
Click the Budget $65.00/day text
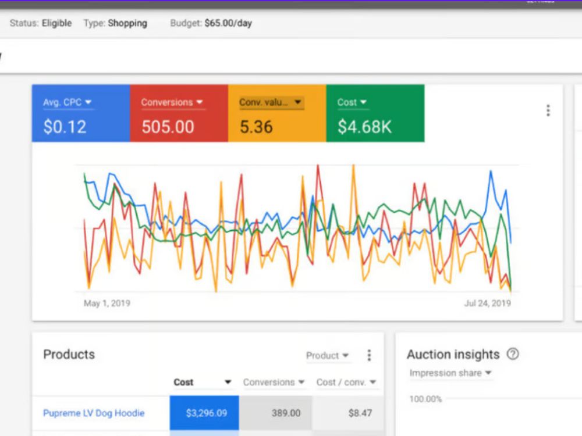(211, 23)
